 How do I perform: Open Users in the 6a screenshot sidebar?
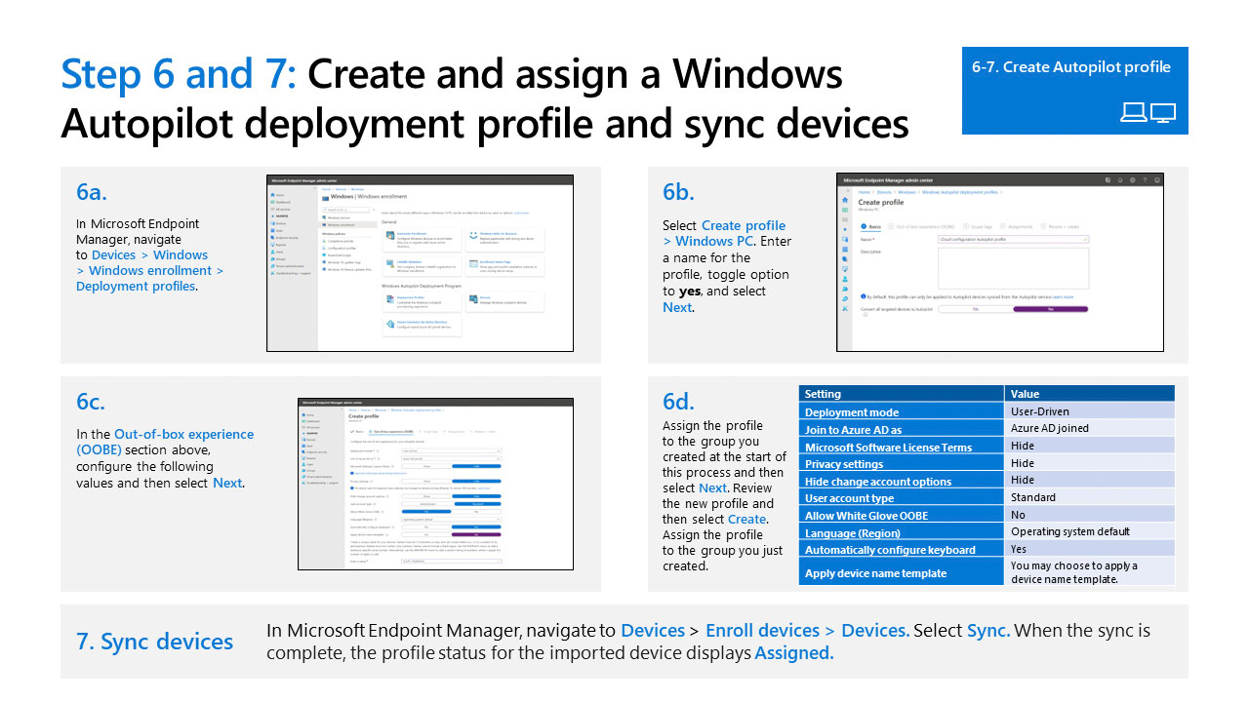tap(278, 252)
